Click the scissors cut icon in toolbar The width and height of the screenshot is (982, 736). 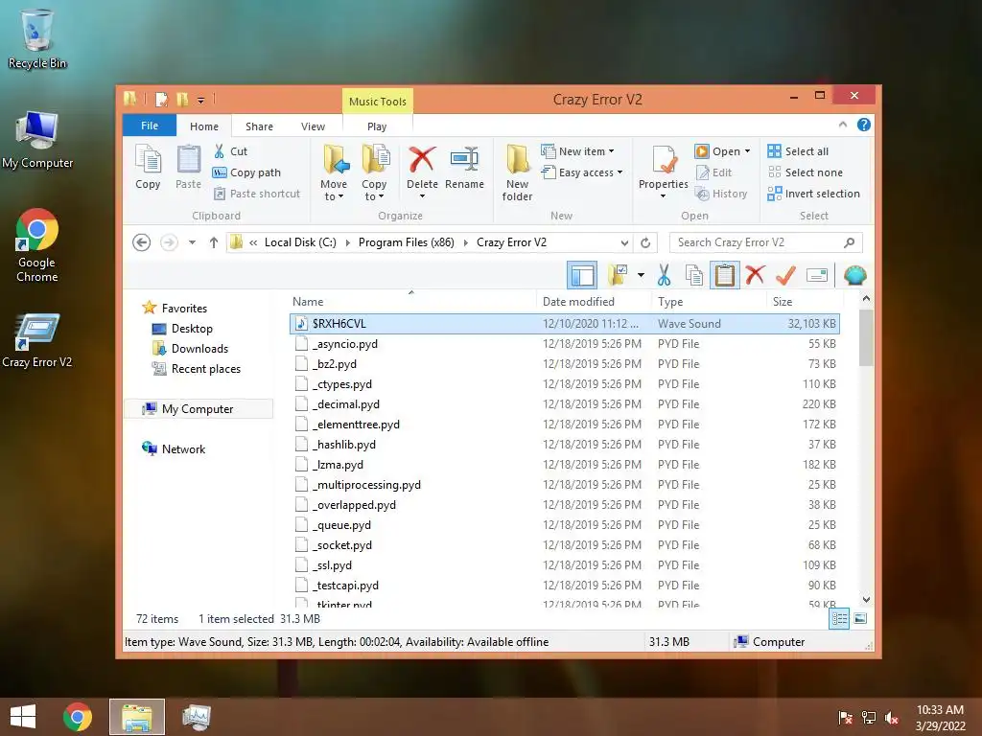tap(664, 275)
